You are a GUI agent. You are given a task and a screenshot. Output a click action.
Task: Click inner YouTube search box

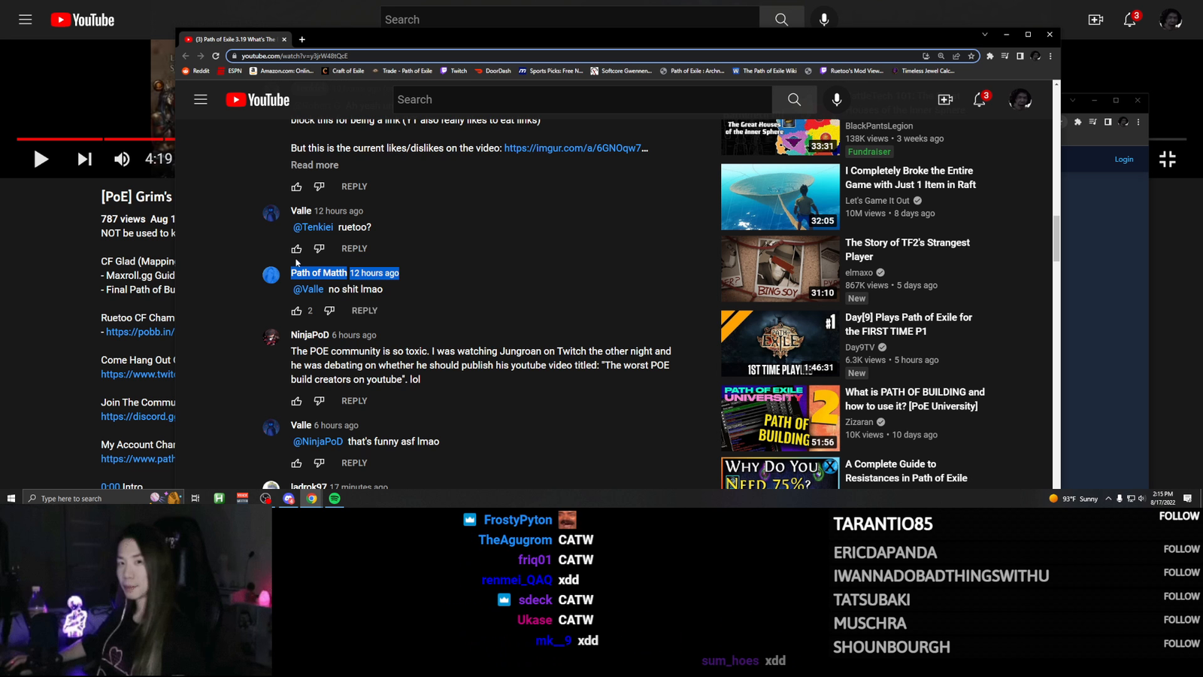pyautogui.click(x=582, y=99)
